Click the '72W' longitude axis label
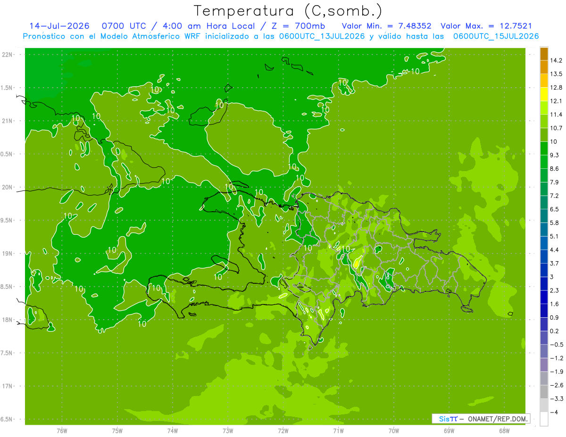This screenshot has height=437, width=566. (x=283, y=430)
